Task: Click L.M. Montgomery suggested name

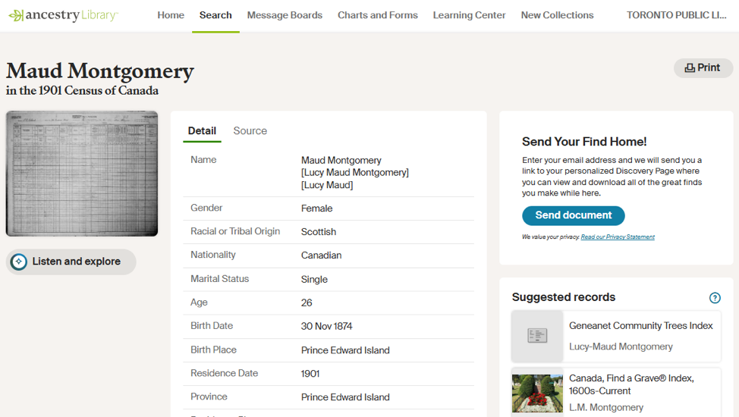Action: tap(606, 408)
